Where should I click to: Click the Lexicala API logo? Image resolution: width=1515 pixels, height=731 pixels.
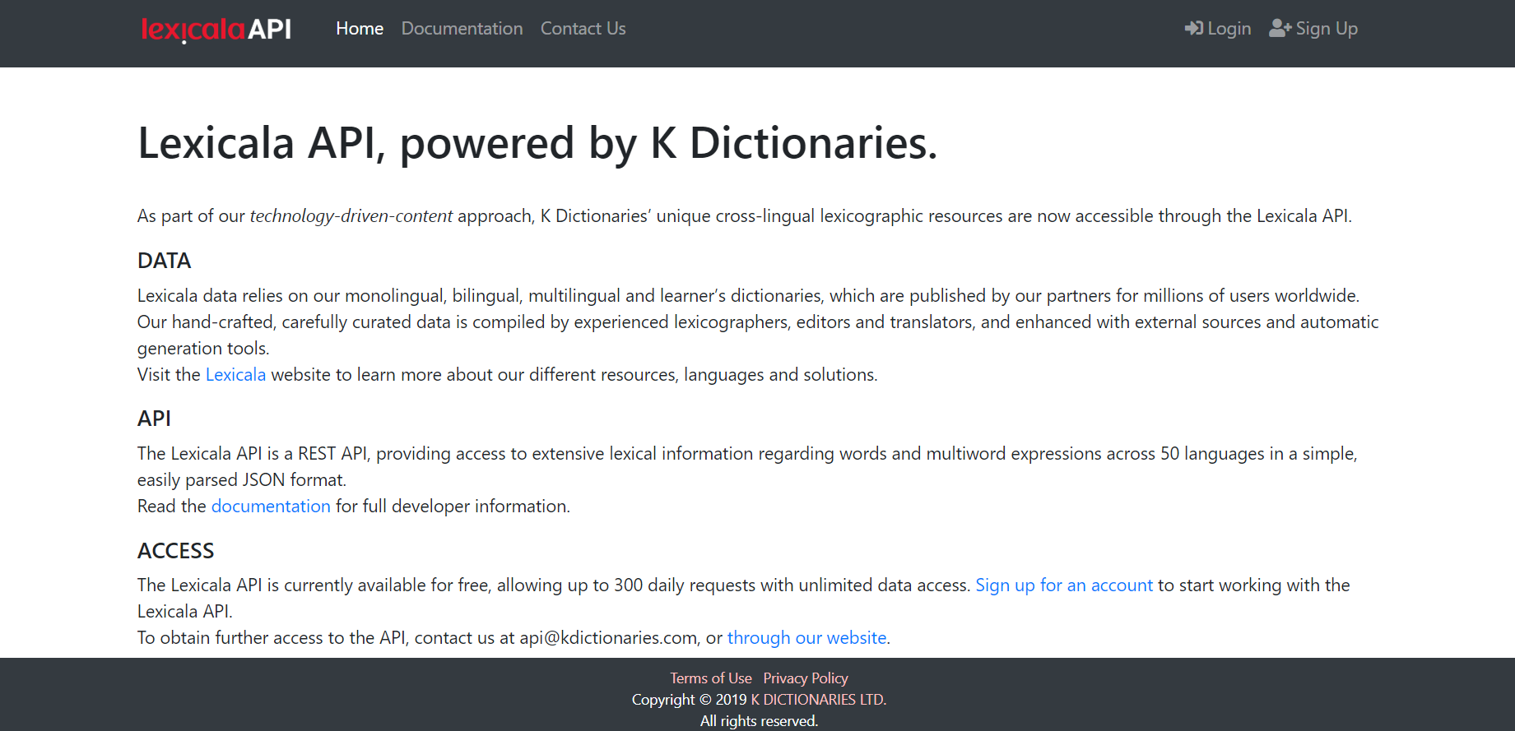coord(216,30)
